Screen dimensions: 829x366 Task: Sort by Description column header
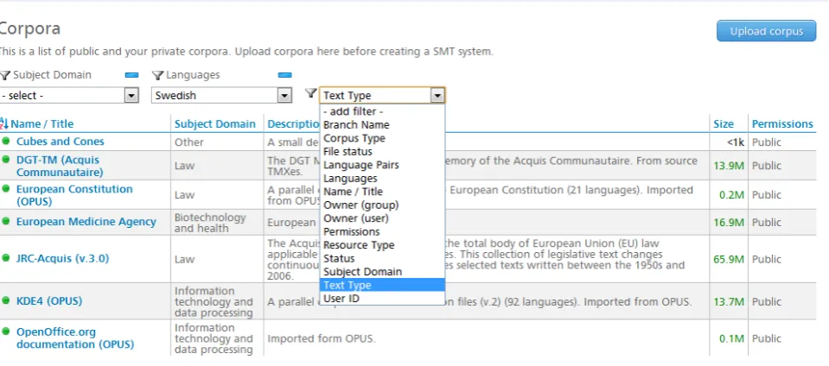[x=292, y=124]
